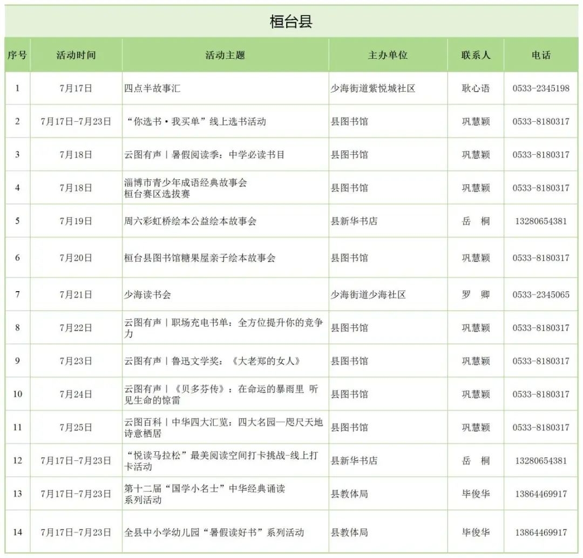Image resolution: width=583 pixels, height=558 pixels.
Task: Click the date '7月23日'
Action: point(76,361)
